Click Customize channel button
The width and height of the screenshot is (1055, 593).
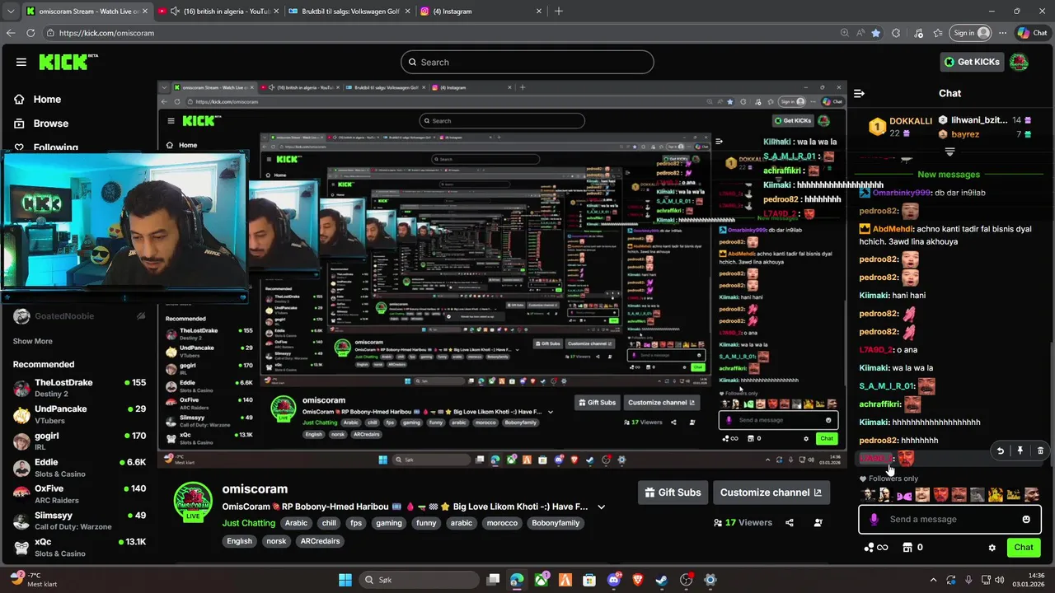pos(771,493)
